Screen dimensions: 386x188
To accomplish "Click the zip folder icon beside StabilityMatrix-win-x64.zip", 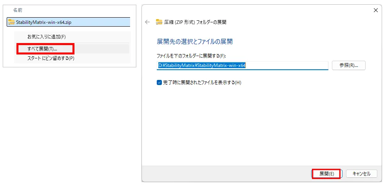I will [11, 22].
